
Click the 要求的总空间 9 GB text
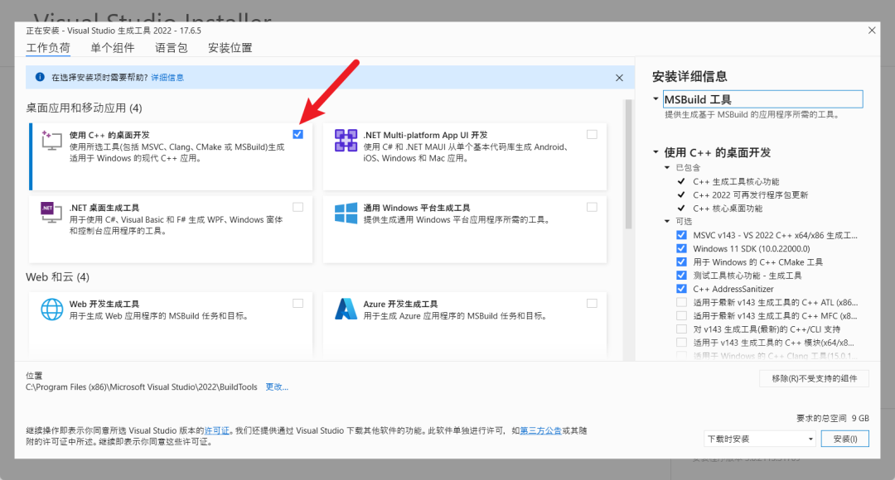point(832,418)
